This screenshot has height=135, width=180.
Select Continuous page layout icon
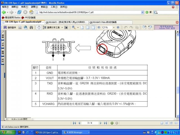[166, 123]
